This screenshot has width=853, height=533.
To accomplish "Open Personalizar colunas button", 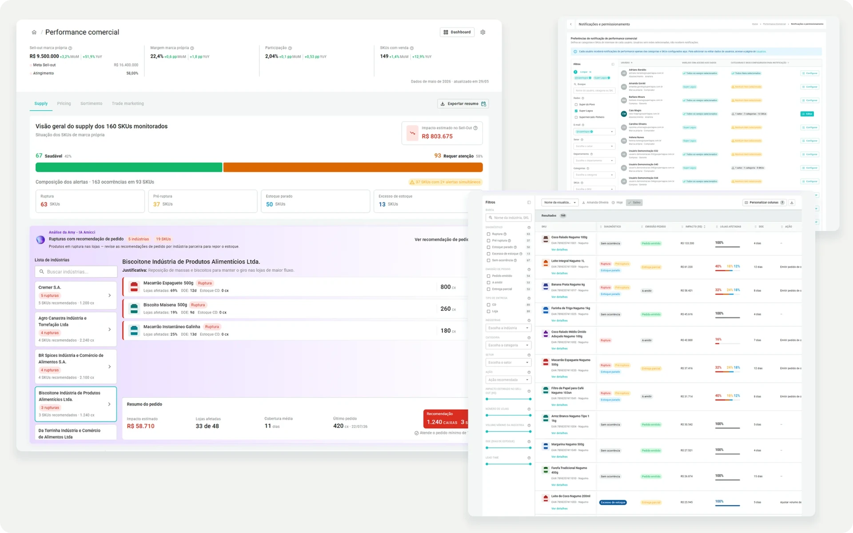I will click(x=764, y=203).
